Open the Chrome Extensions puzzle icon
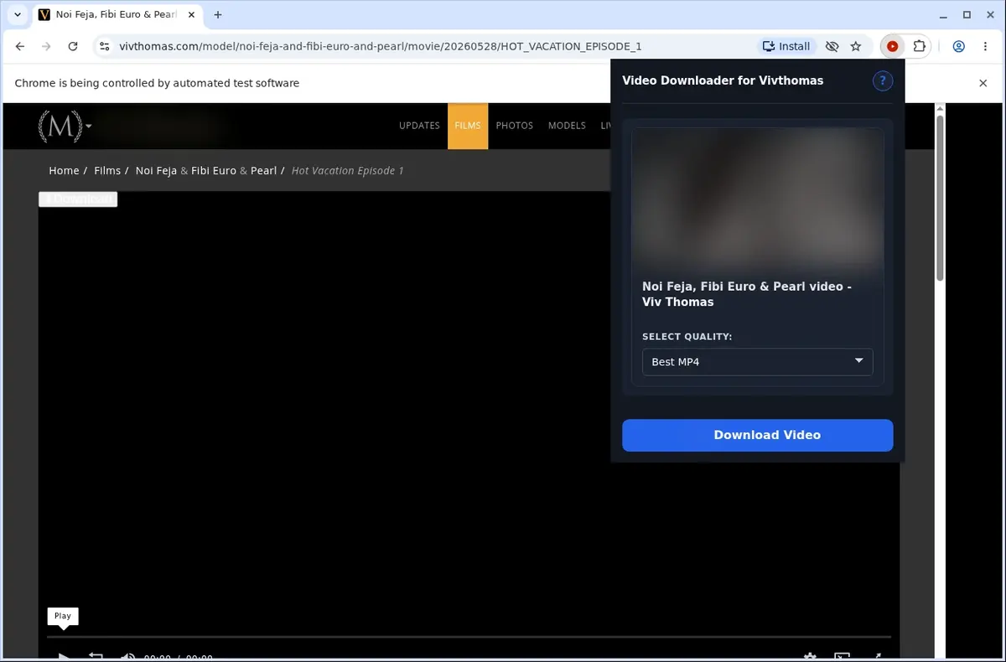The image size is (1006, 662). [x=919, y=46]
